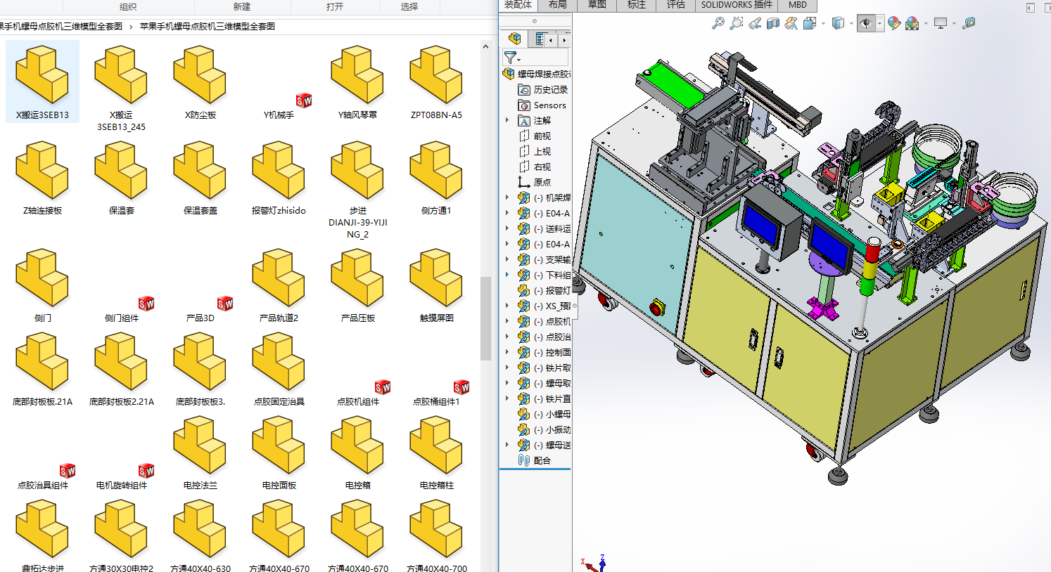This screenshot has width=1051, height=572.
Task: Expand the 控制面 component node
Action: (x=507, y=352)
